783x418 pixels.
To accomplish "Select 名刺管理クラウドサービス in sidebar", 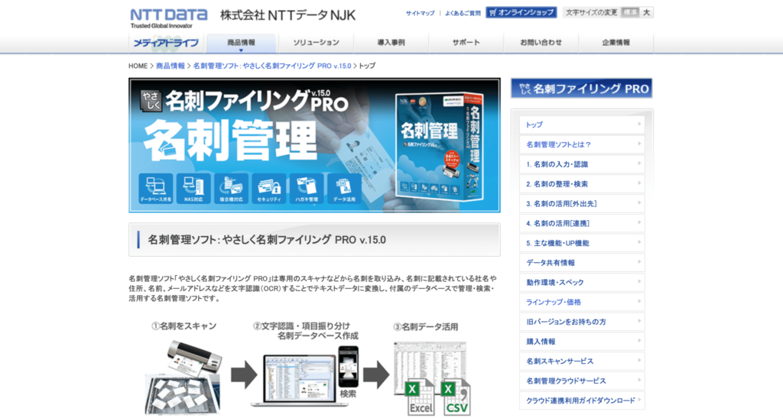I will point(582,381).
